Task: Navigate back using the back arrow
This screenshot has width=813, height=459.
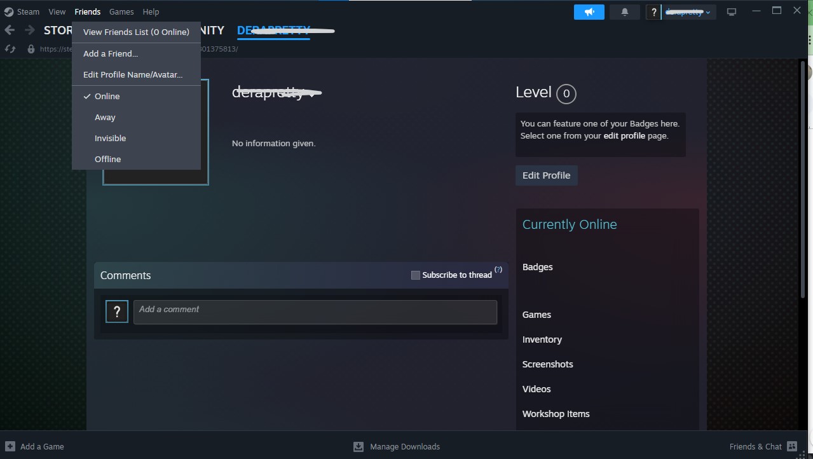Action: (10, 30)
